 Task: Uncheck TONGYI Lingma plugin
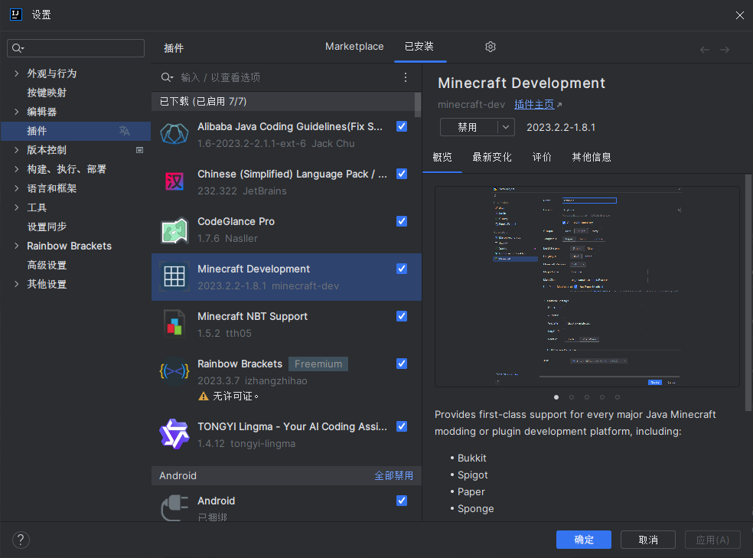[402, 426]
